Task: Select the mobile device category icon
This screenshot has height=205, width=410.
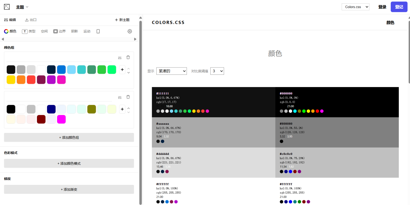Action: [x=98, y=31]
